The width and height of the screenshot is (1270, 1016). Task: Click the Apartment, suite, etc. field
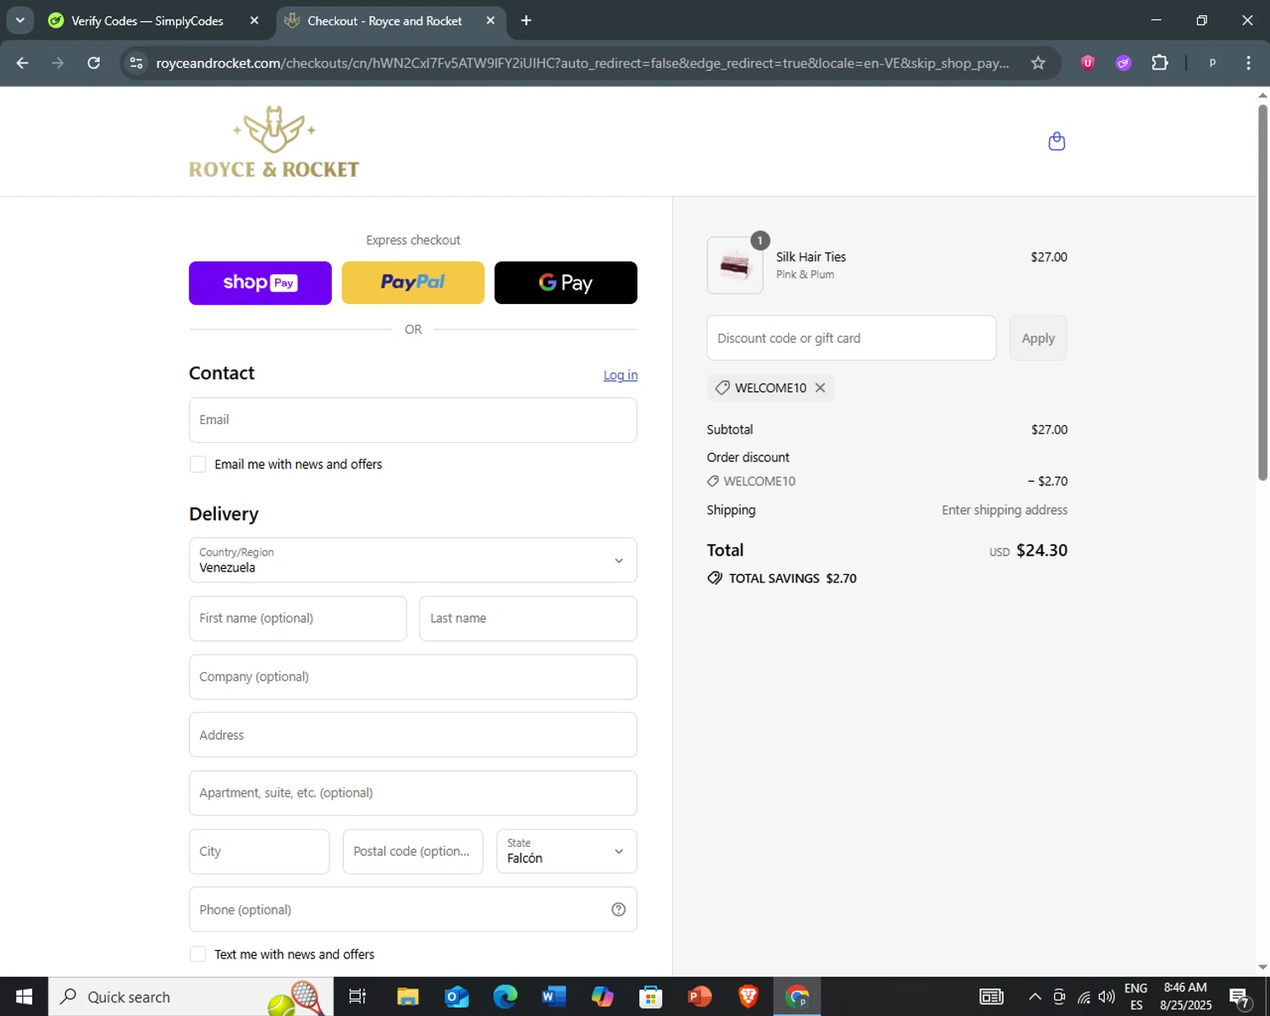click(x=413, y=793)
